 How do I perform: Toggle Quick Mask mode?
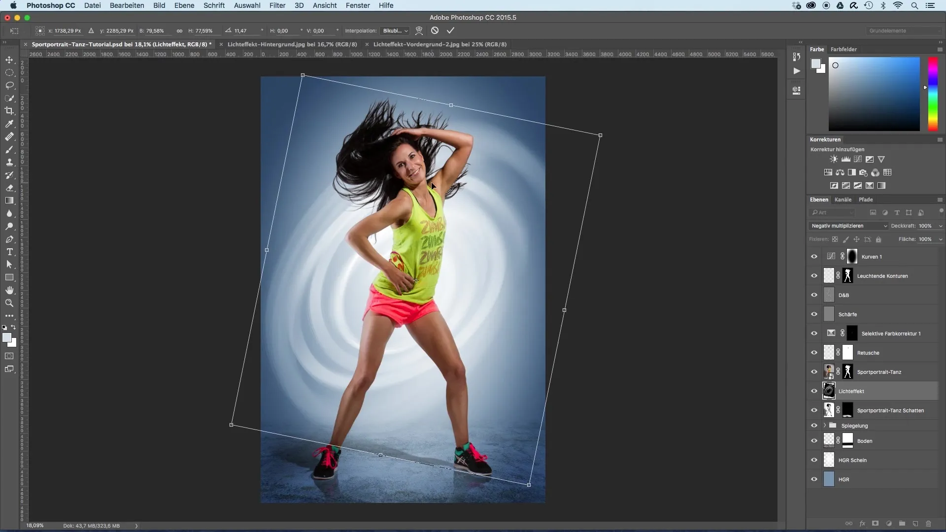pyautogui.click(x=9, y=356)
